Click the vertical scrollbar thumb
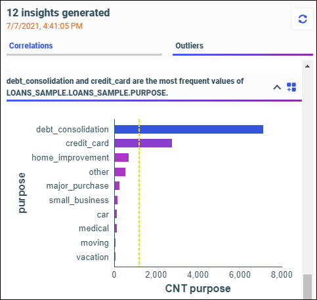This screenshot has width=317, height=300. [x=307, y=287]
